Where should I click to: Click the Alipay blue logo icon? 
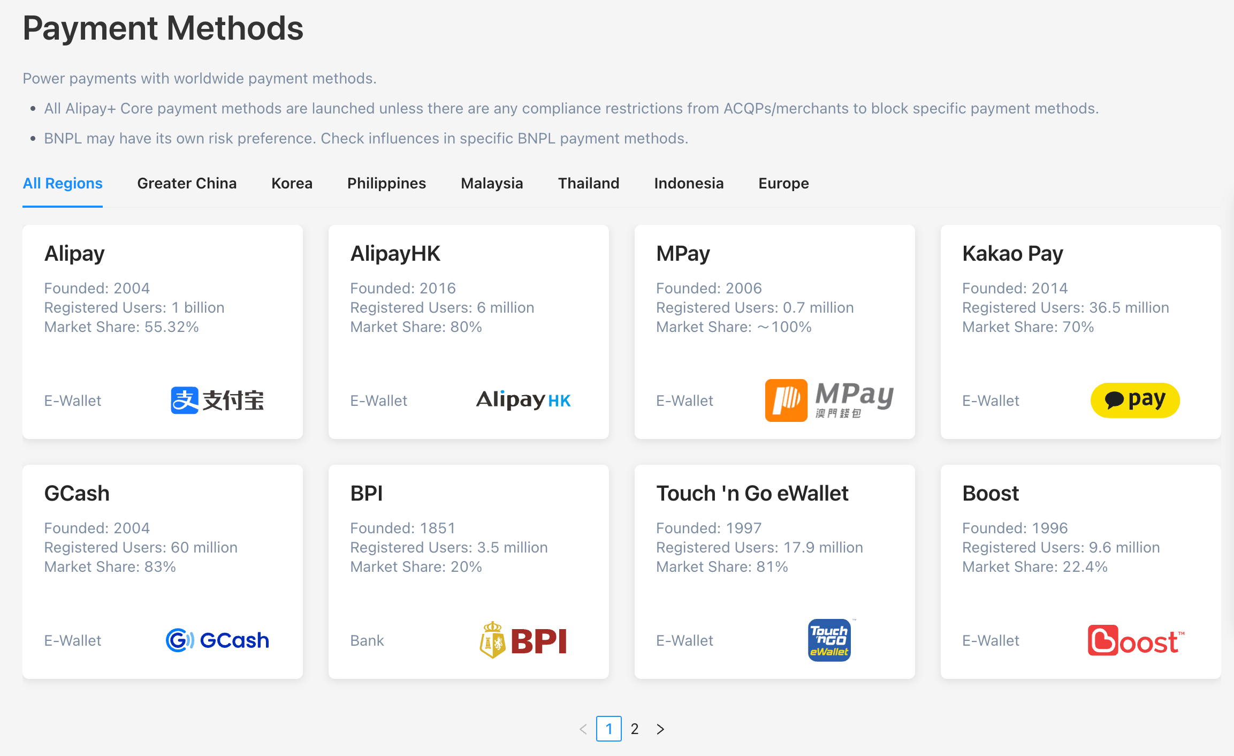[185, 400]
